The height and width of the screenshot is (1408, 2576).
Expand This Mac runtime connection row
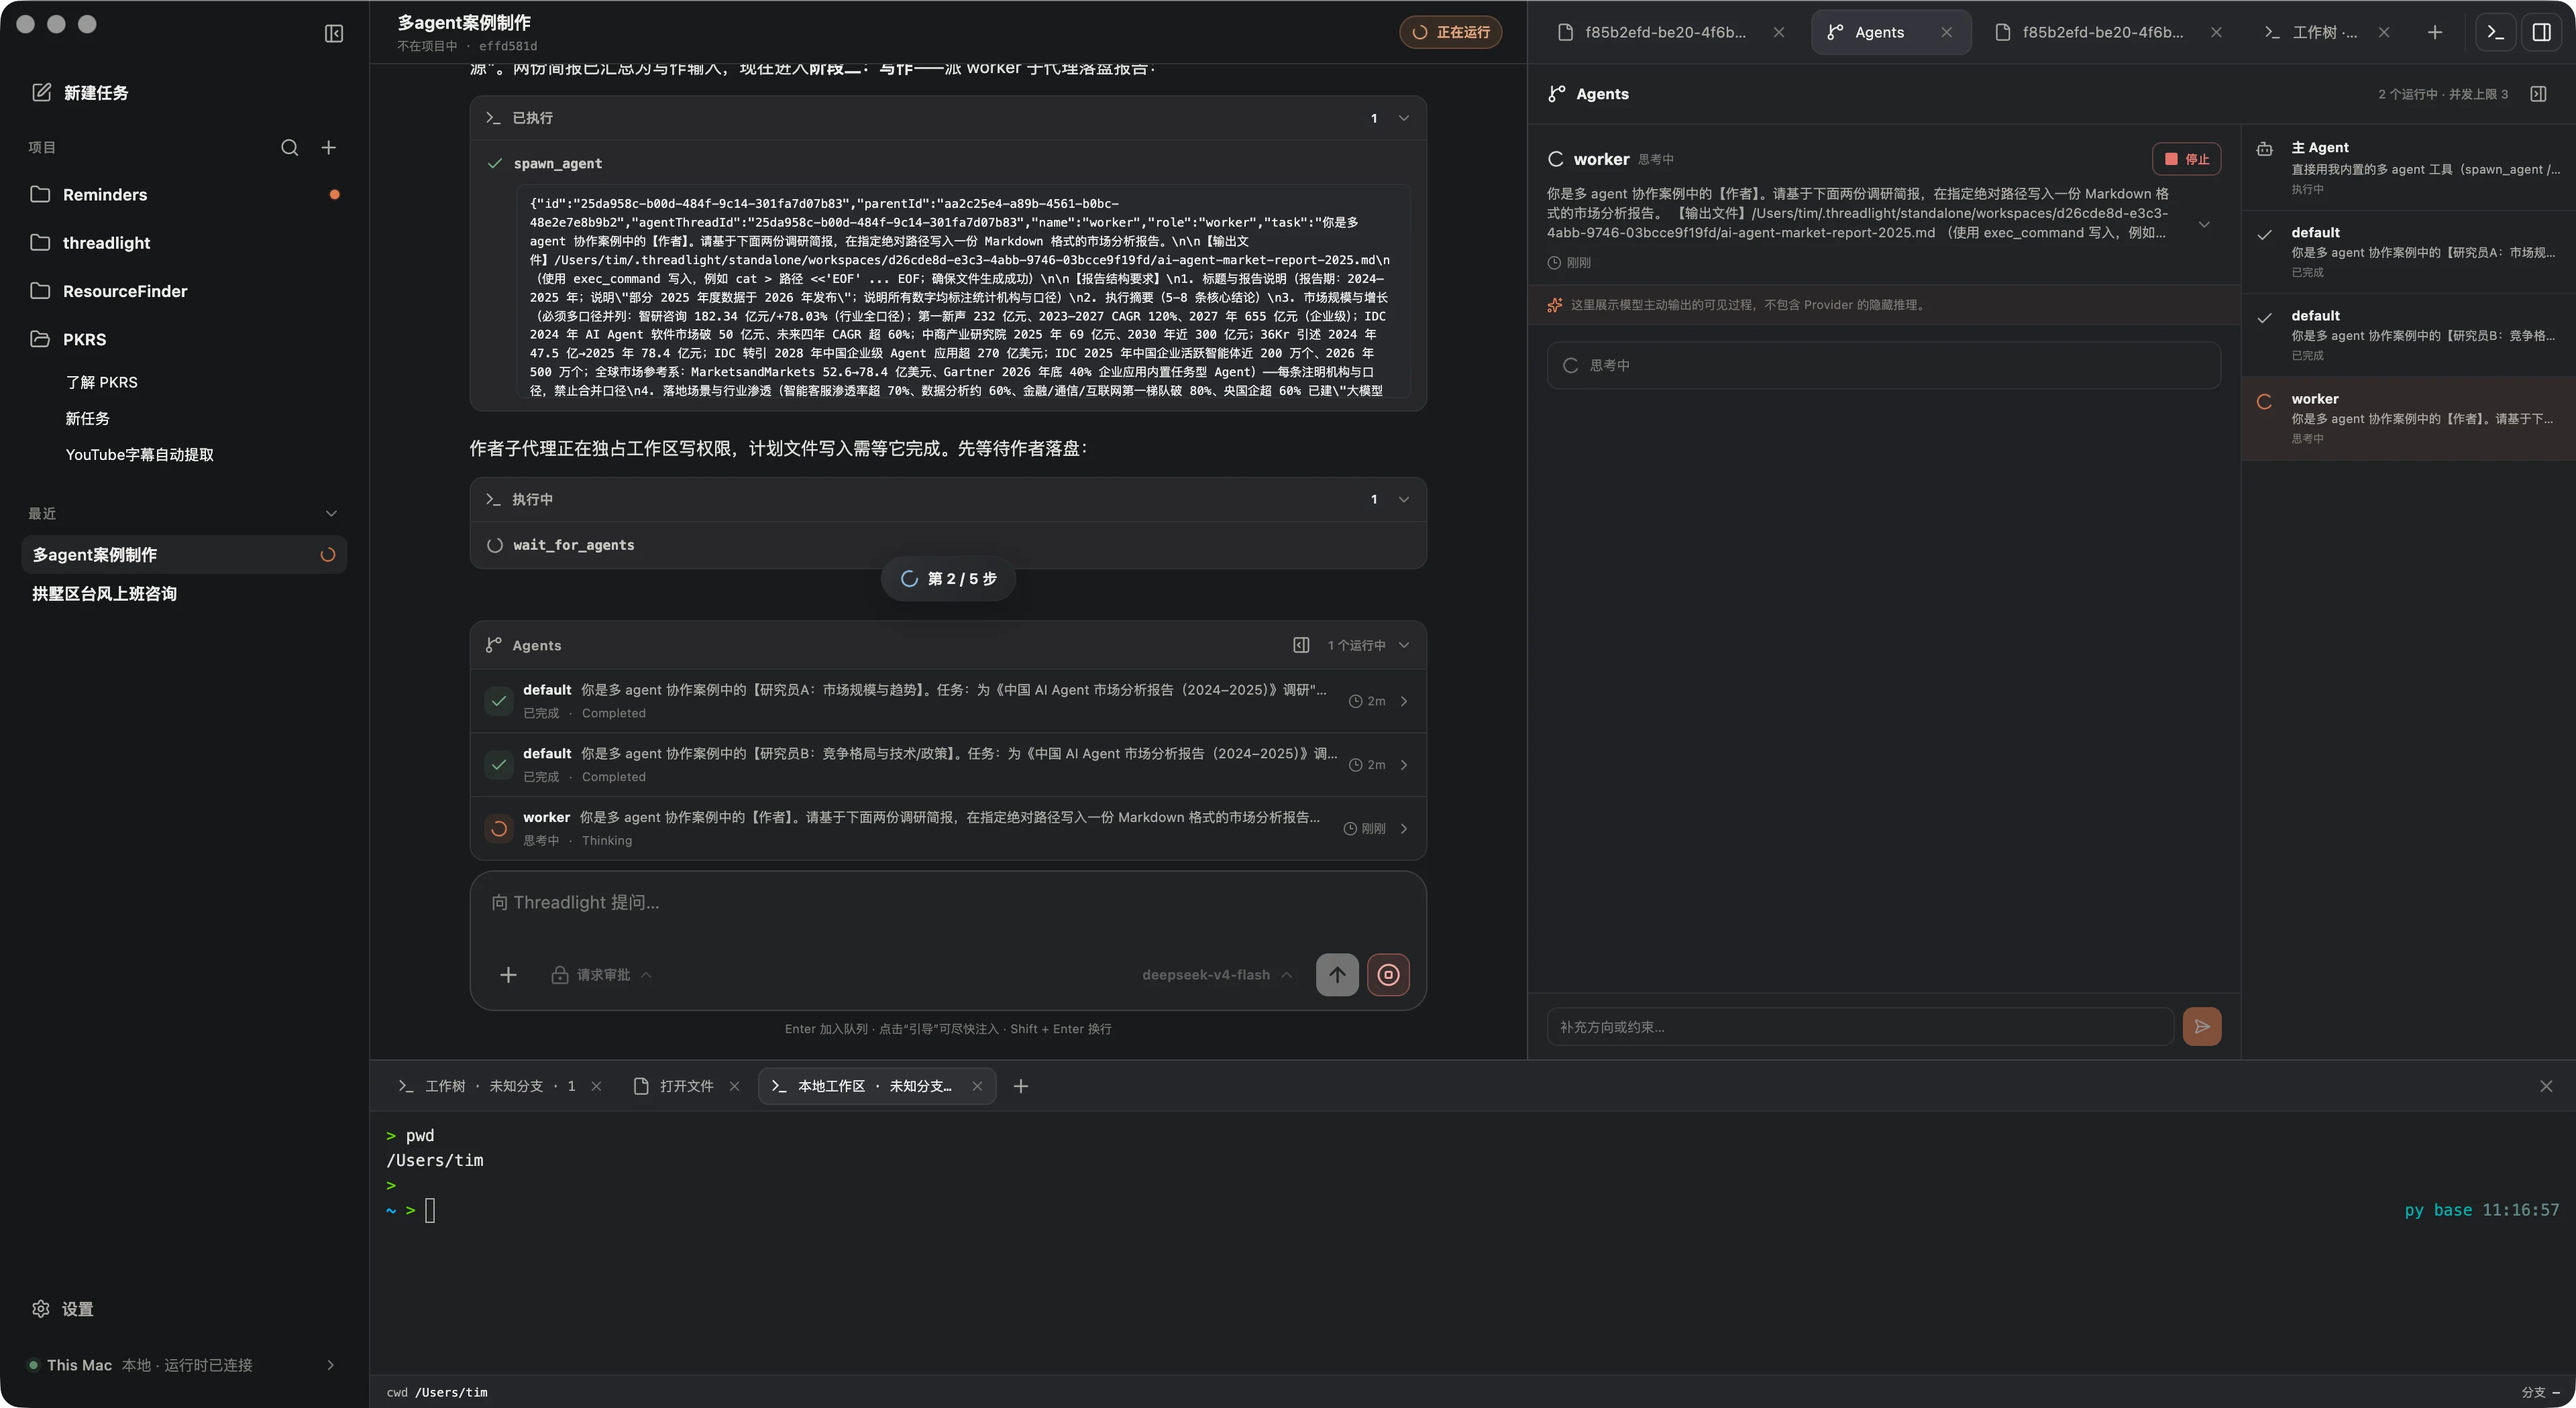184,1365
